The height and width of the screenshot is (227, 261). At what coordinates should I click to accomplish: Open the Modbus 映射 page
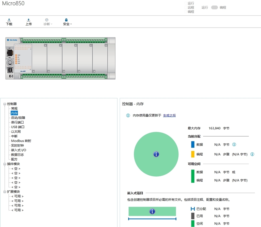tap(21, 141)
